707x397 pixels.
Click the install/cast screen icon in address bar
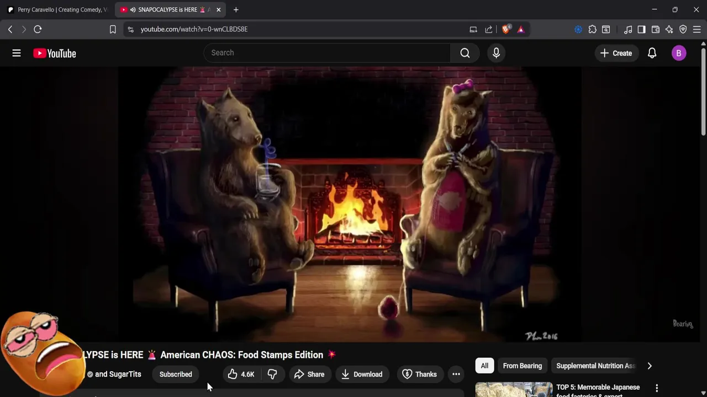pyautogui.click(x=473, y=29)
